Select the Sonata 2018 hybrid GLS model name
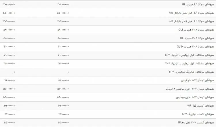Viewport: 216px width, 127px height. point(196,30)
